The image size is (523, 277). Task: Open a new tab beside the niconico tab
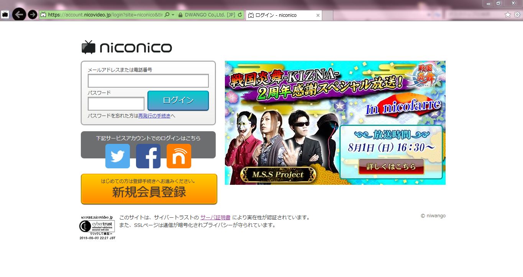(328, 15)
